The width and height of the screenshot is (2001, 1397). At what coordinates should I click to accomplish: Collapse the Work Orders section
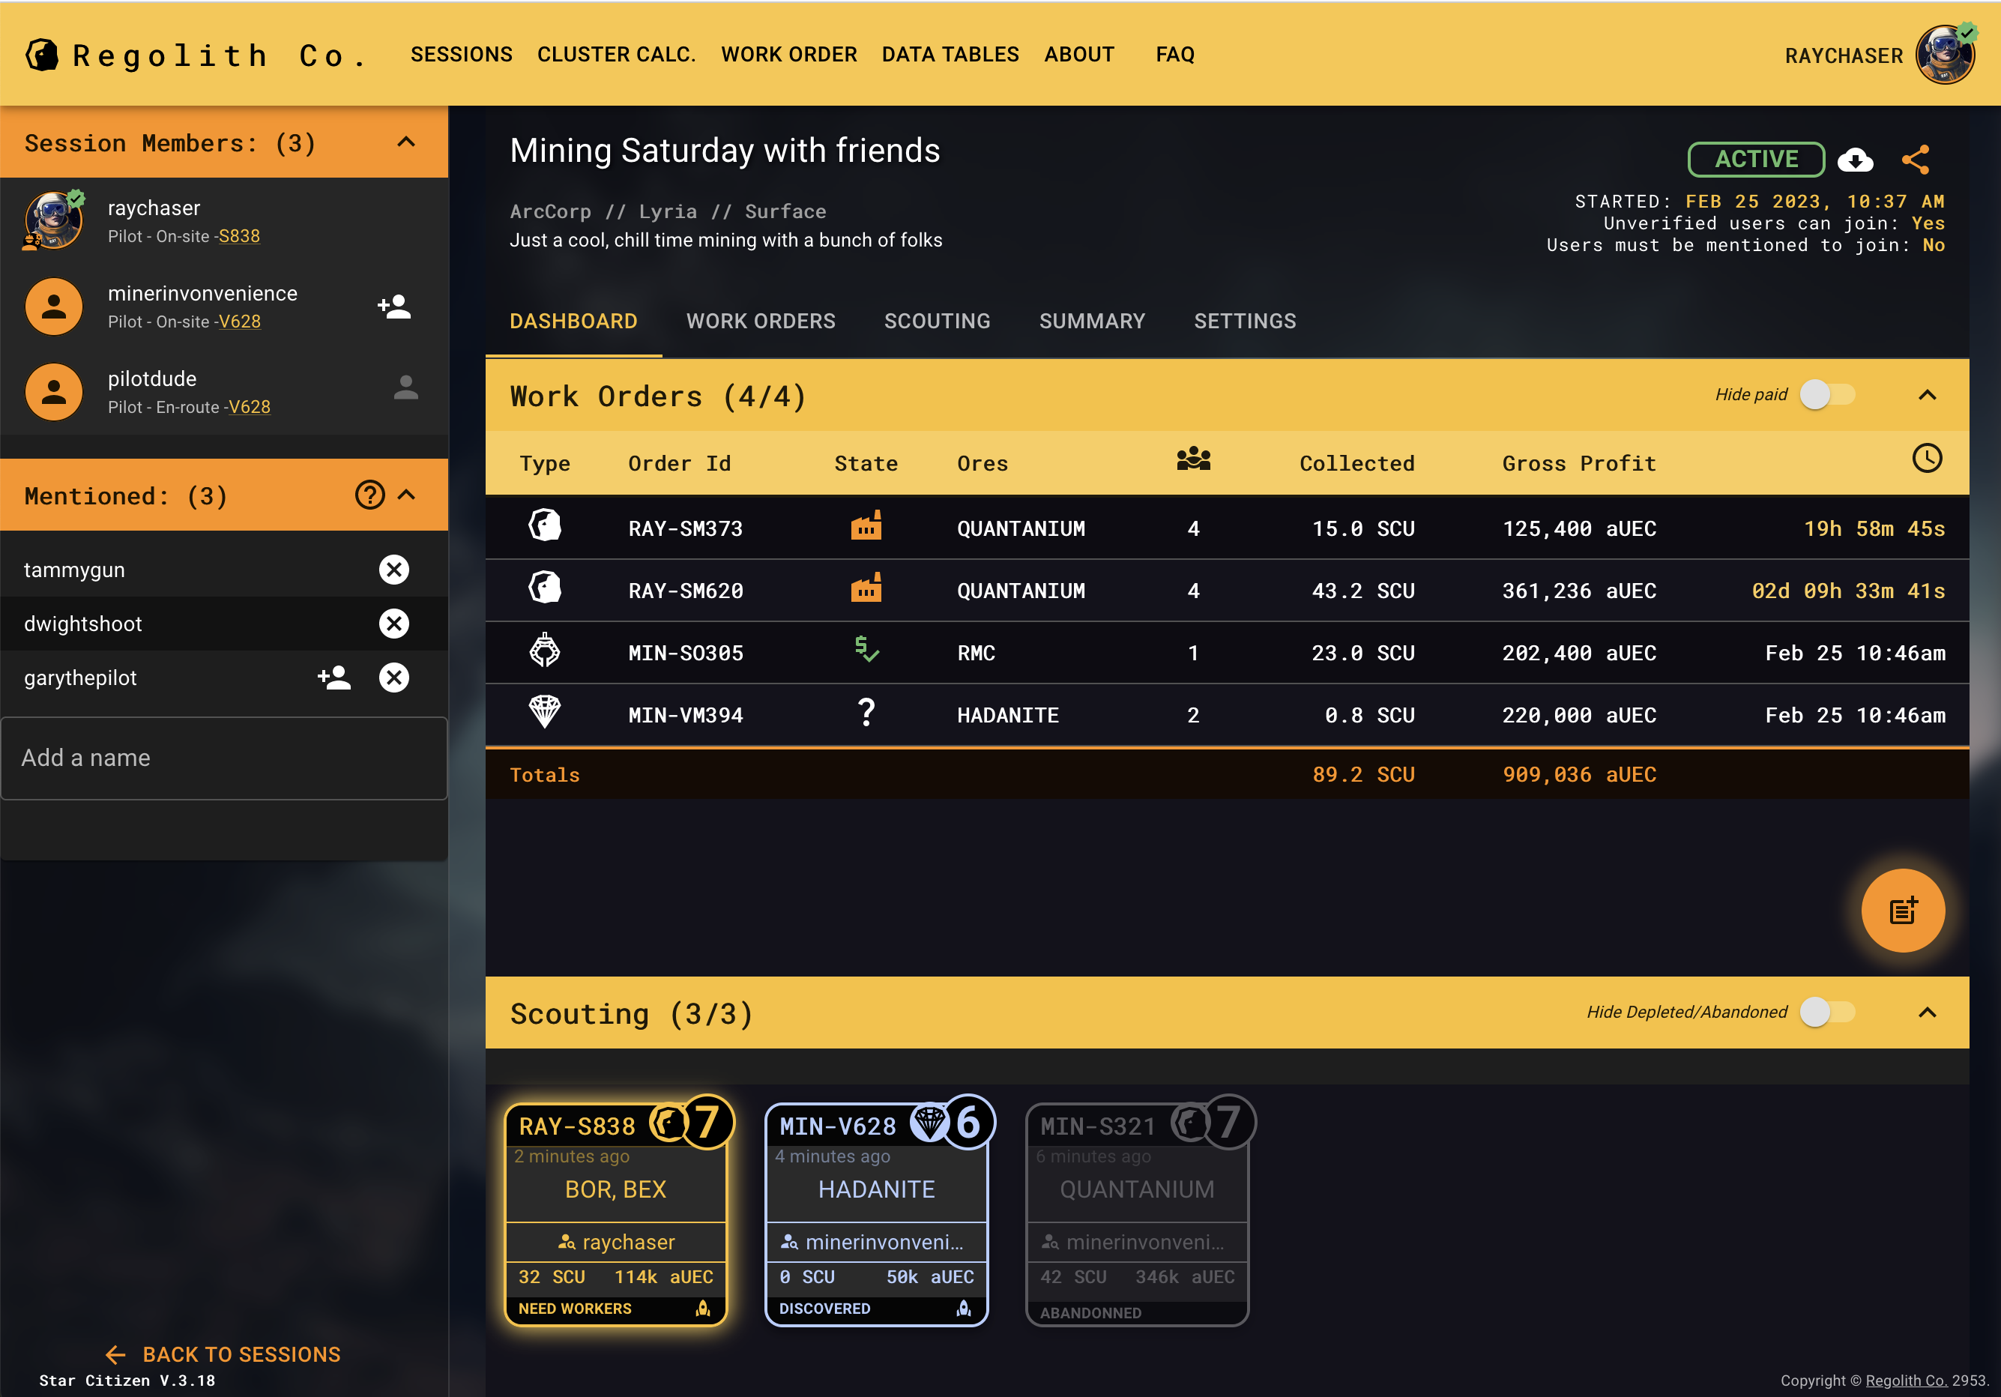(1927, 395)
